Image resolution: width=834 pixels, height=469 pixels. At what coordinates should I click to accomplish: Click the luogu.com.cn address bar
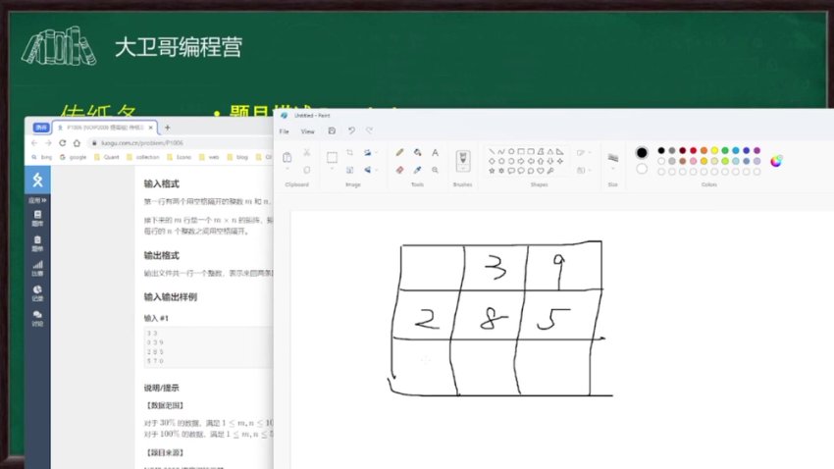(147, 142)
